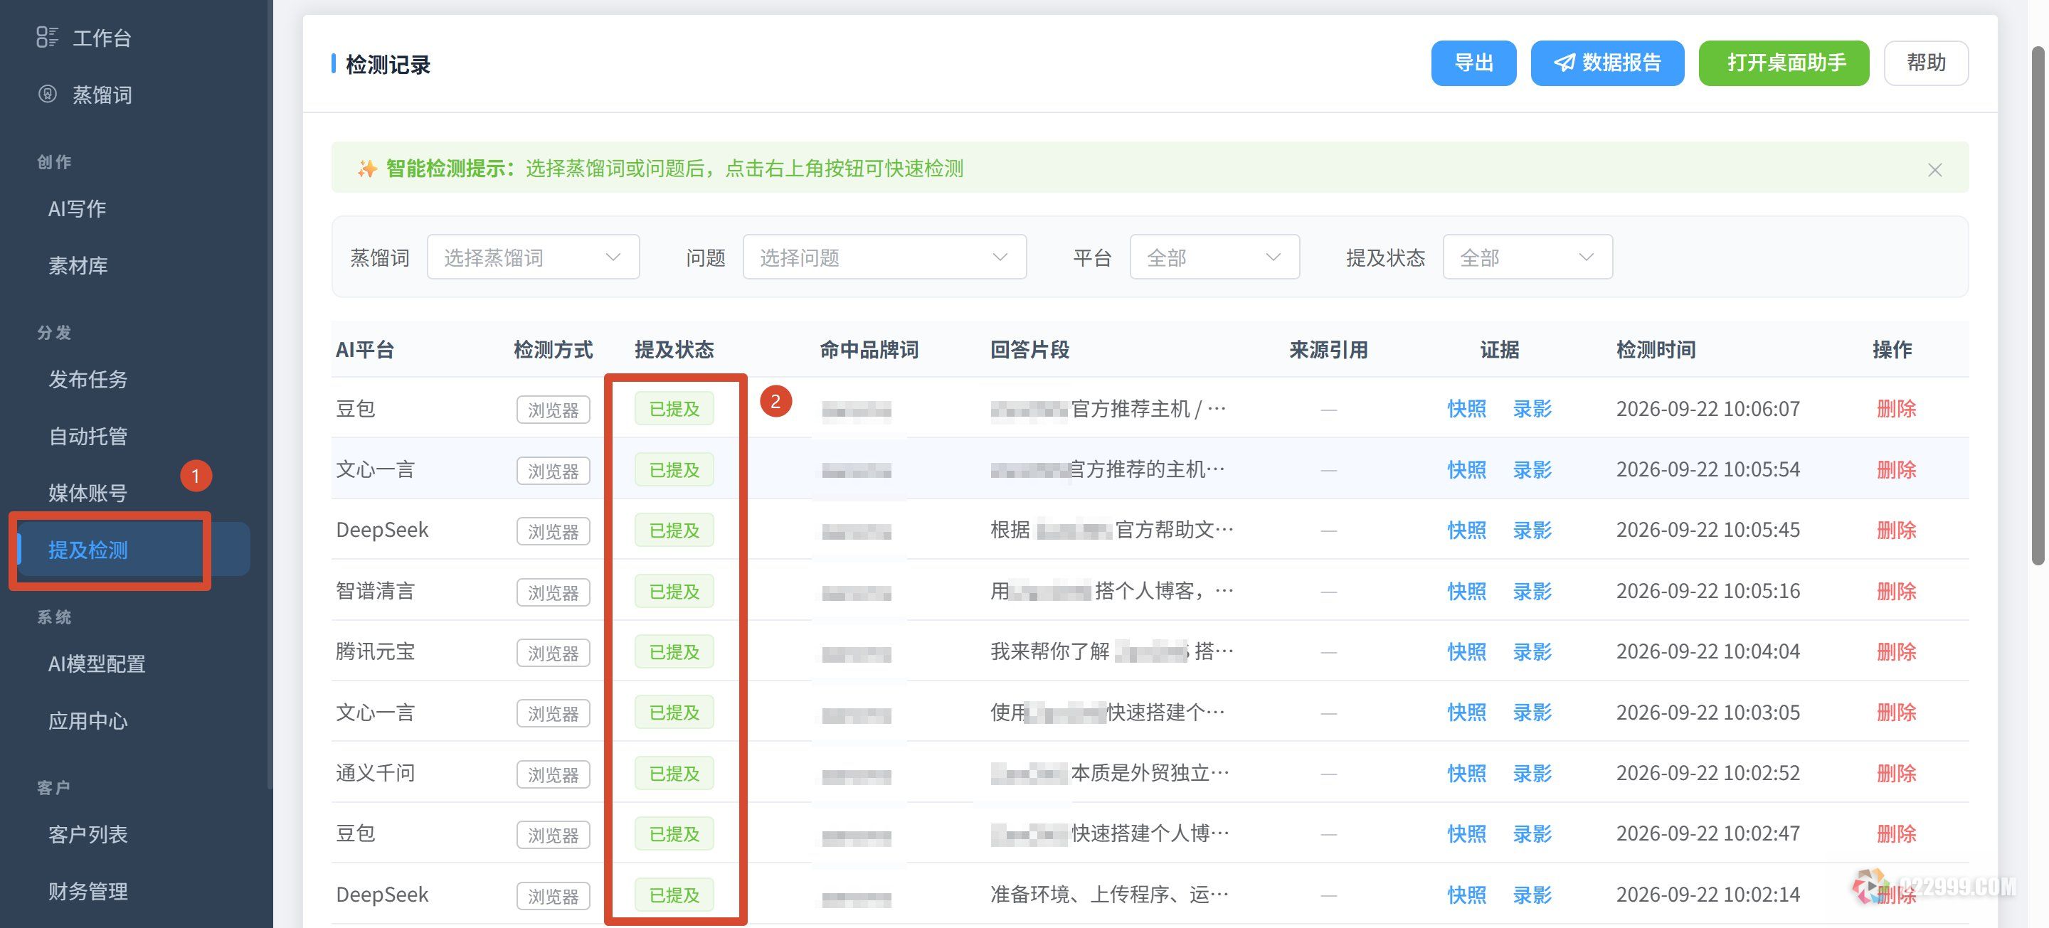
Task: Click the 帮助 button
Action: tap(1926, 63)
